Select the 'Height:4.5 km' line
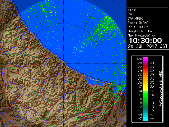Viewport: 169px width, 127px height. pyautogui.click(x=140, y=31)
